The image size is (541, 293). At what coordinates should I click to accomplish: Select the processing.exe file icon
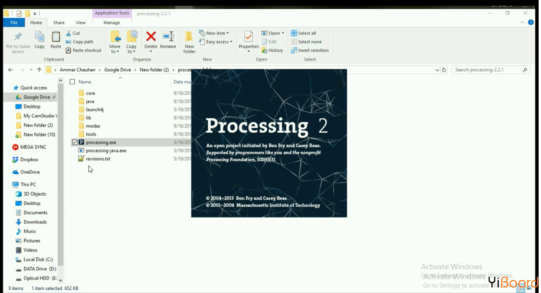[81, 142]
